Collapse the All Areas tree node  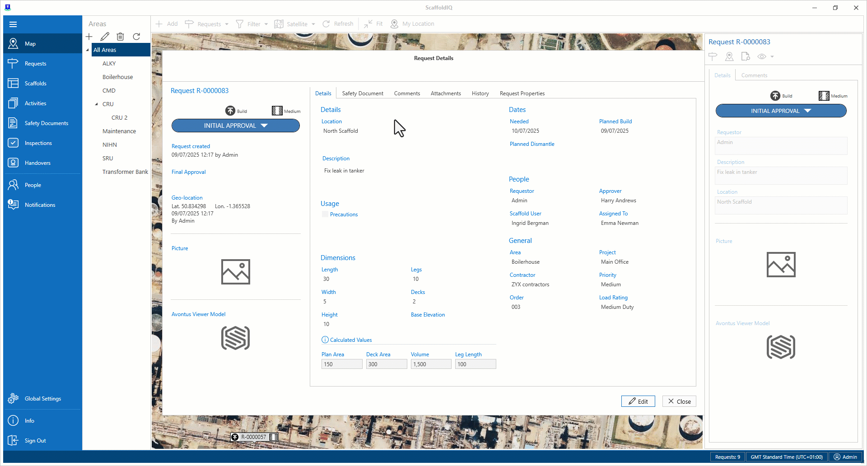tap(88, 50)
